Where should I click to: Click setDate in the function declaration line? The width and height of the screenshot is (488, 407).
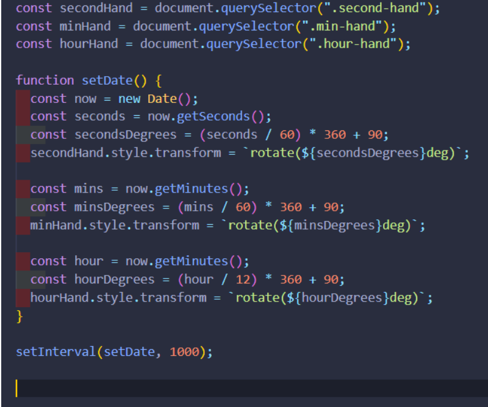coord(107,80)
